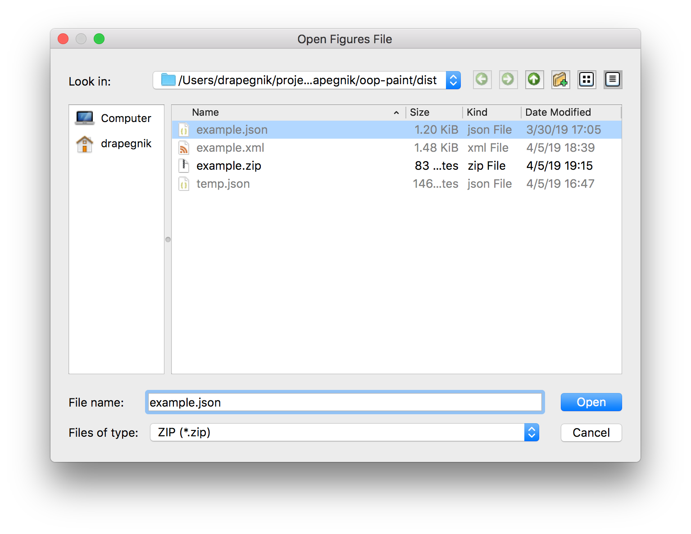Click the Cancel button
Screen dimensions: 691x534
click(x=591, y=433)
